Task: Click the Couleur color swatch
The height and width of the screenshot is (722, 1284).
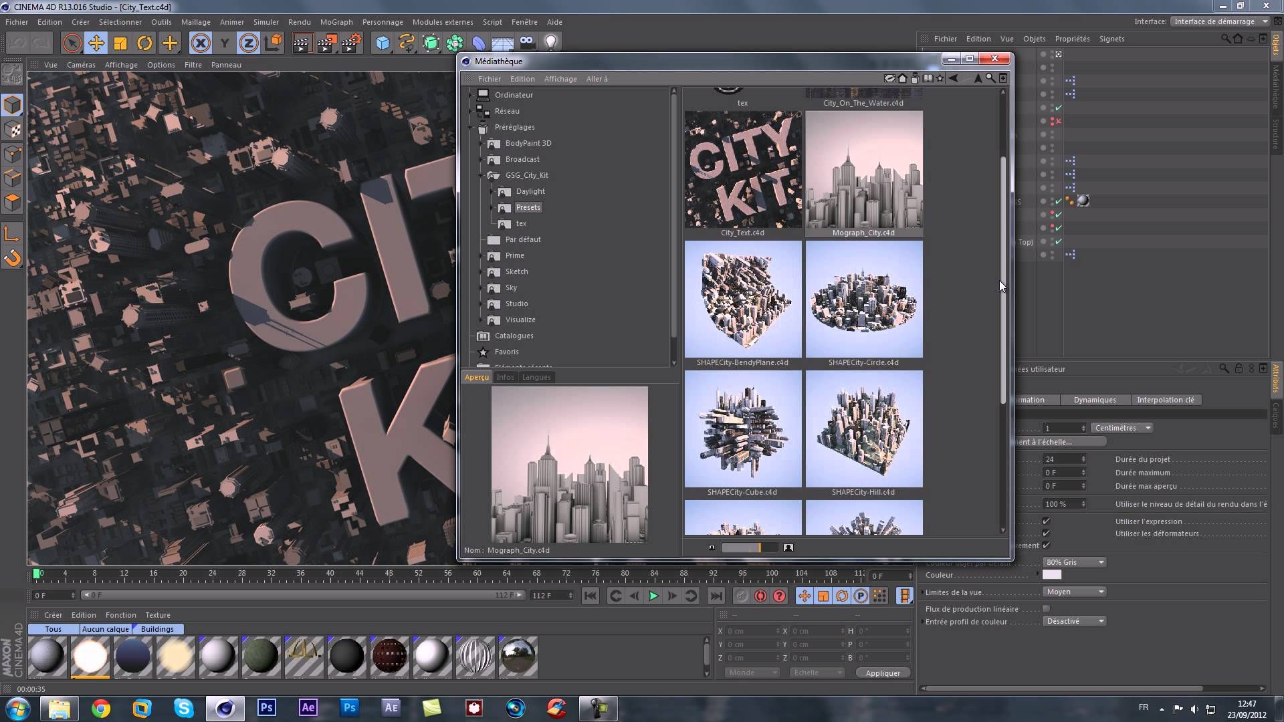Action: [1051, 575]
